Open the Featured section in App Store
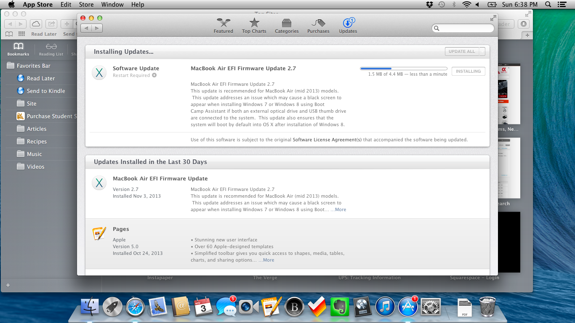The width and height of the screenshot is (575, 323). [x=223, y=26]
